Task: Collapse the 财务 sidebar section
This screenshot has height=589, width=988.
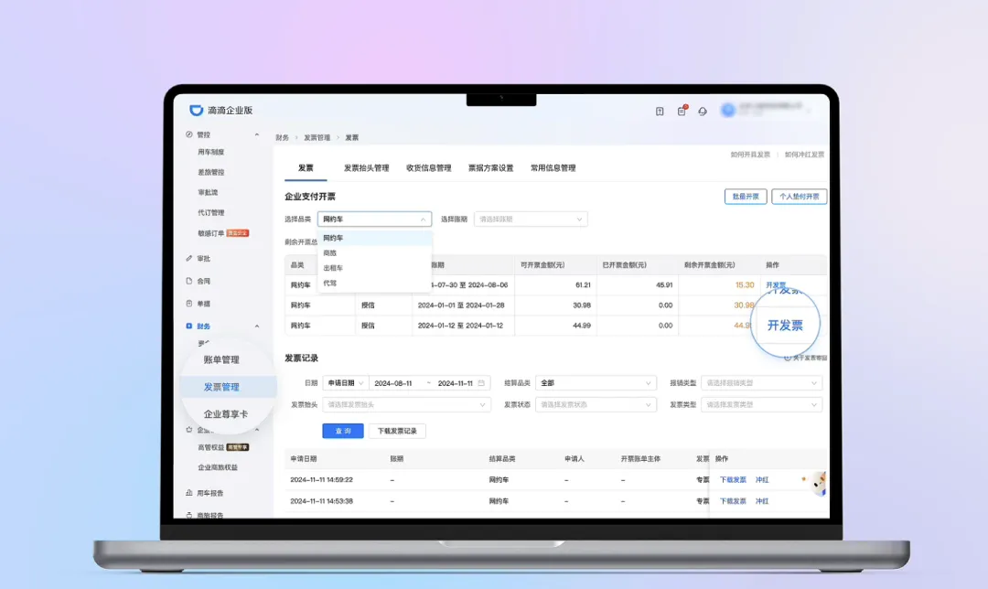Action: point(256,327)
